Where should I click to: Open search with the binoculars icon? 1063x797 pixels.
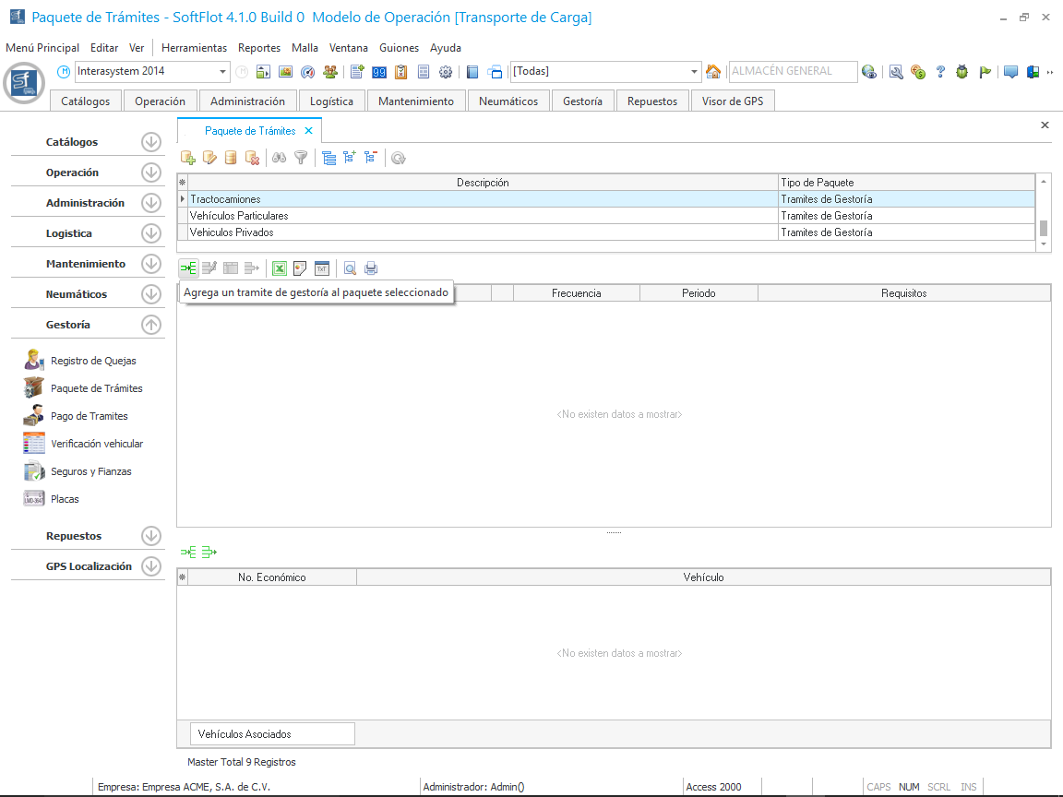279,158
